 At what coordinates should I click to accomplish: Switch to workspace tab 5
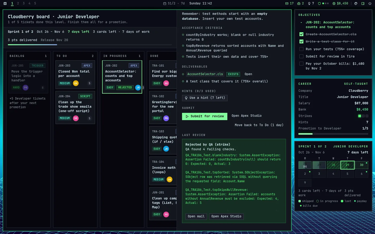coord(35,3)
